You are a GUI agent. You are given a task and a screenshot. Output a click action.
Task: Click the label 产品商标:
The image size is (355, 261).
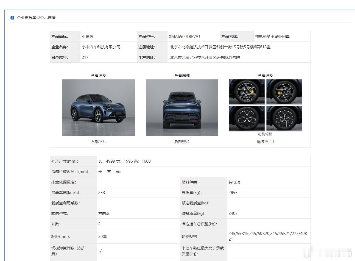click(60, 37)
